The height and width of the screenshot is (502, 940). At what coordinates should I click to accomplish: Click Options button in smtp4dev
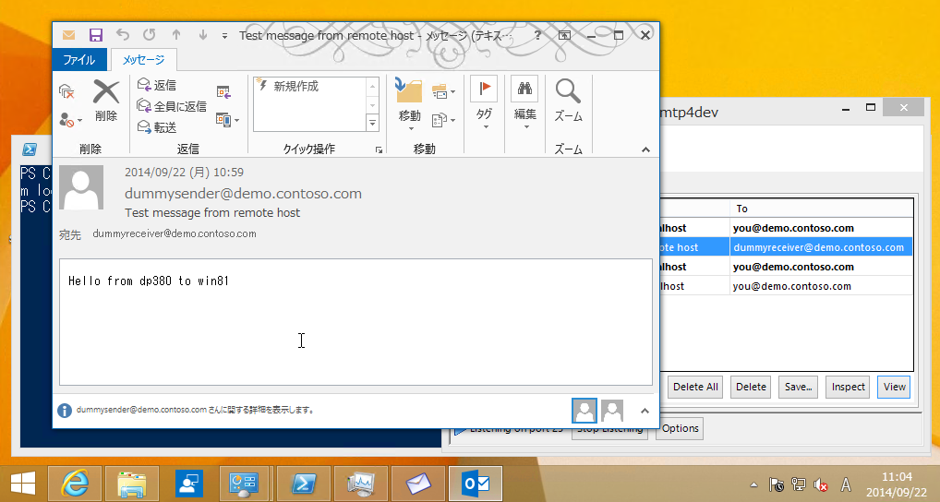(x=680, y=428)
